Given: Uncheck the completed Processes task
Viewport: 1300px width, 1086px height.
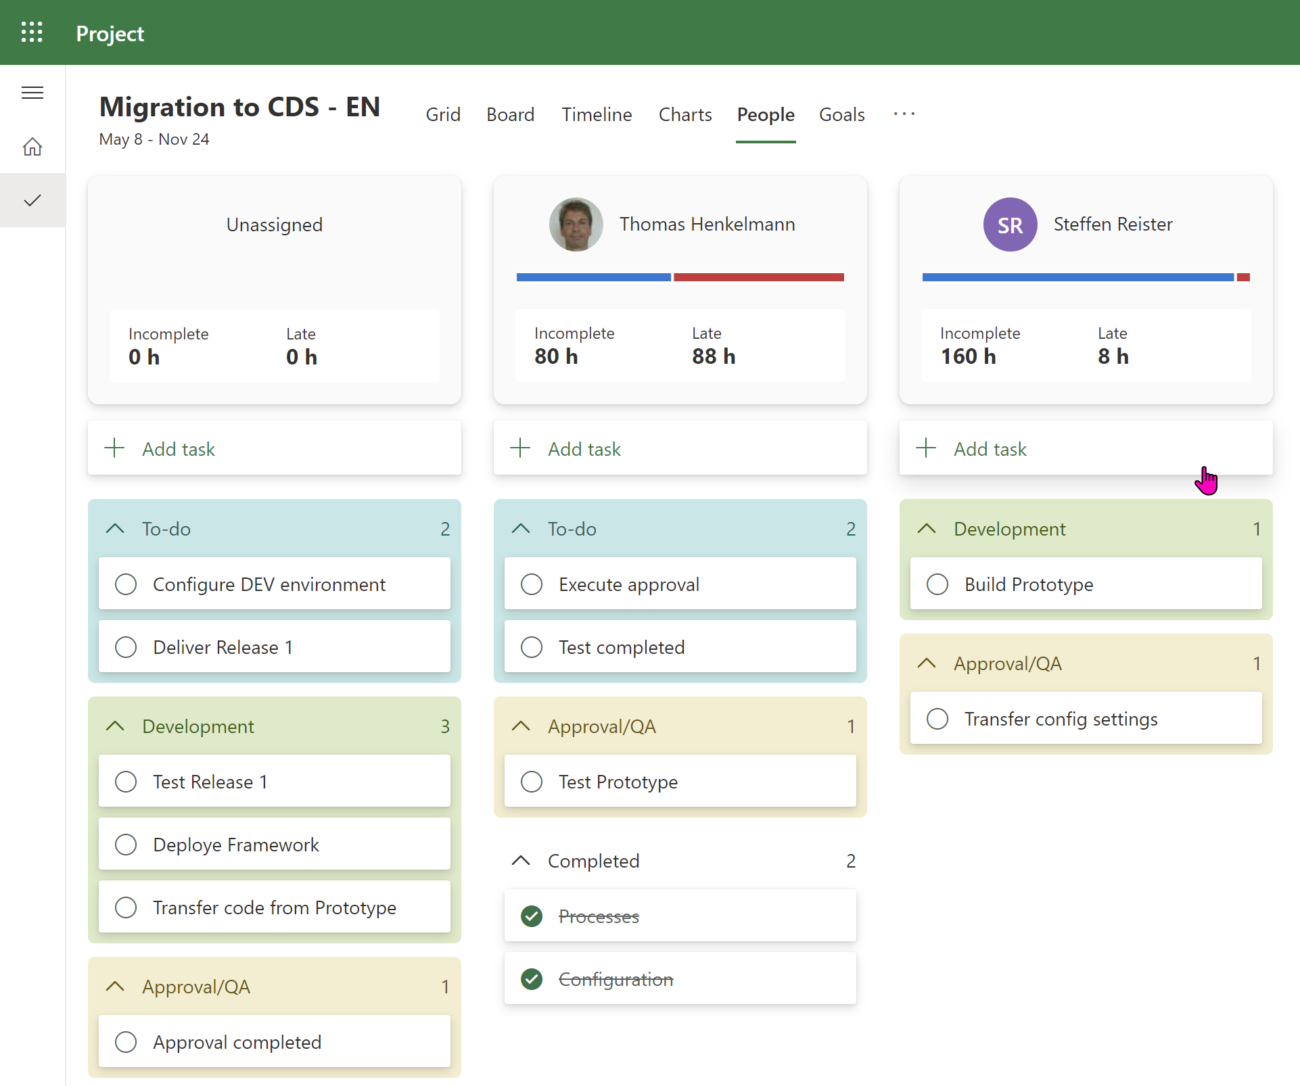Looking at the screenshot, I should coord(532,916).
